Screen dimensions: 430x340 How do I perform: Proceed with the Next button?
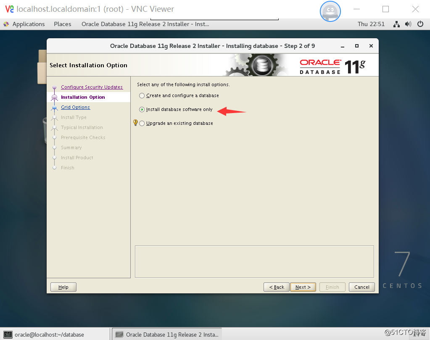coord(303,287)
